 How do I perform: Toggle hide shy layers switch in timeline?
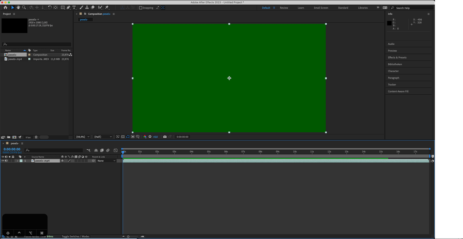96,150
